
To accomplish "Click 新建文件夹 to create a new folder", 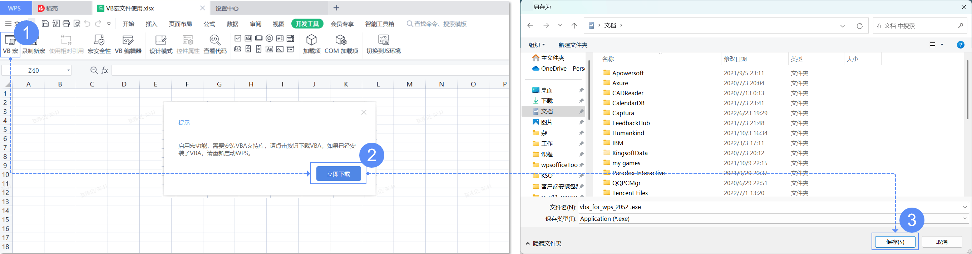I will 573,45.
